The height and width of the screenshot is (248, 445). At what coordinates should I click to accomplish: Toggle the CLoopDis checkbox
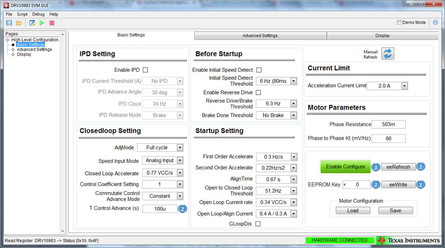(x=258, y=224)
